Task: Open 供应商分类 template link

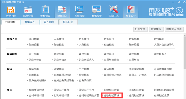Action: click(35, 60)
